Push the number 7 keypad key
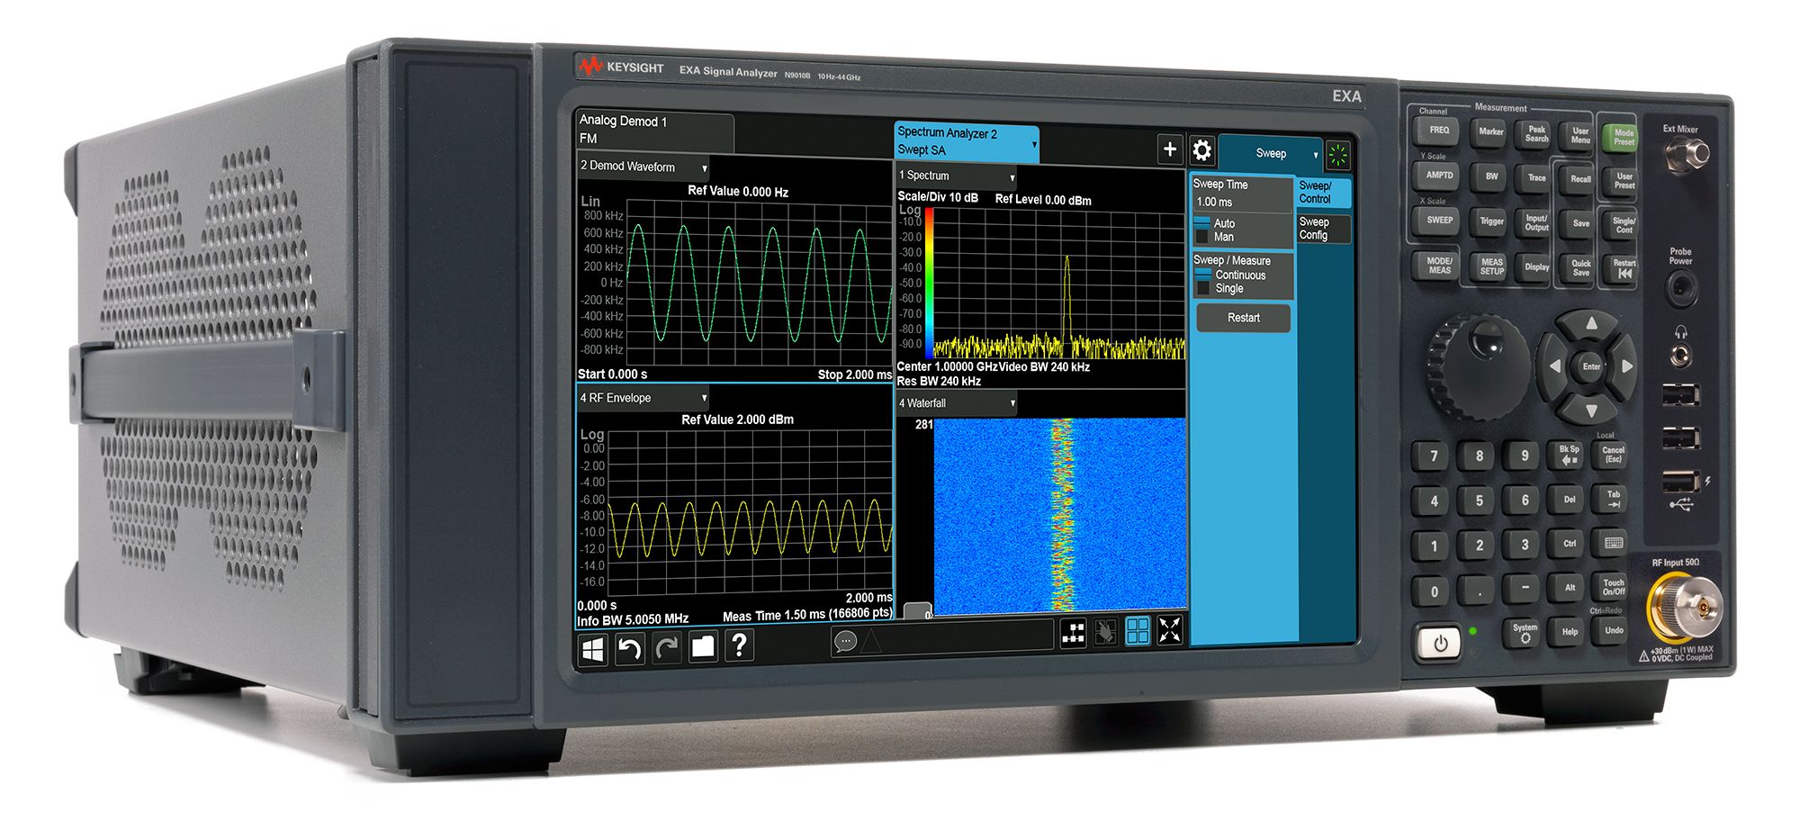1800x821 pixels. (1433, 456)
